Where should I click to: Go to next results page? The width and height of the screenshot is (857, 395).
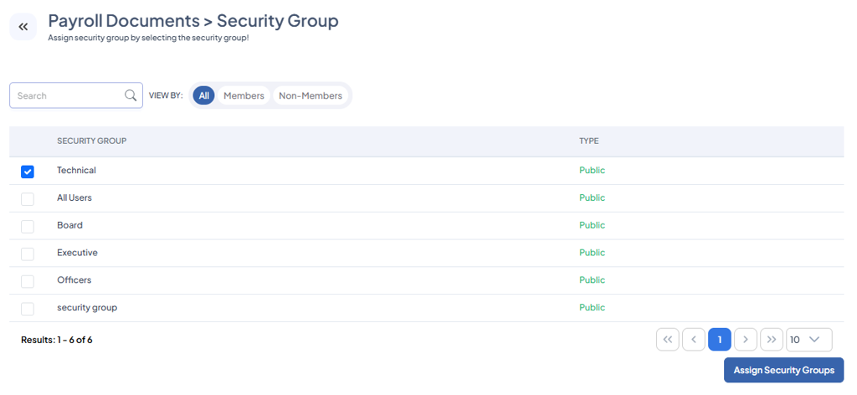pos(746,340)
